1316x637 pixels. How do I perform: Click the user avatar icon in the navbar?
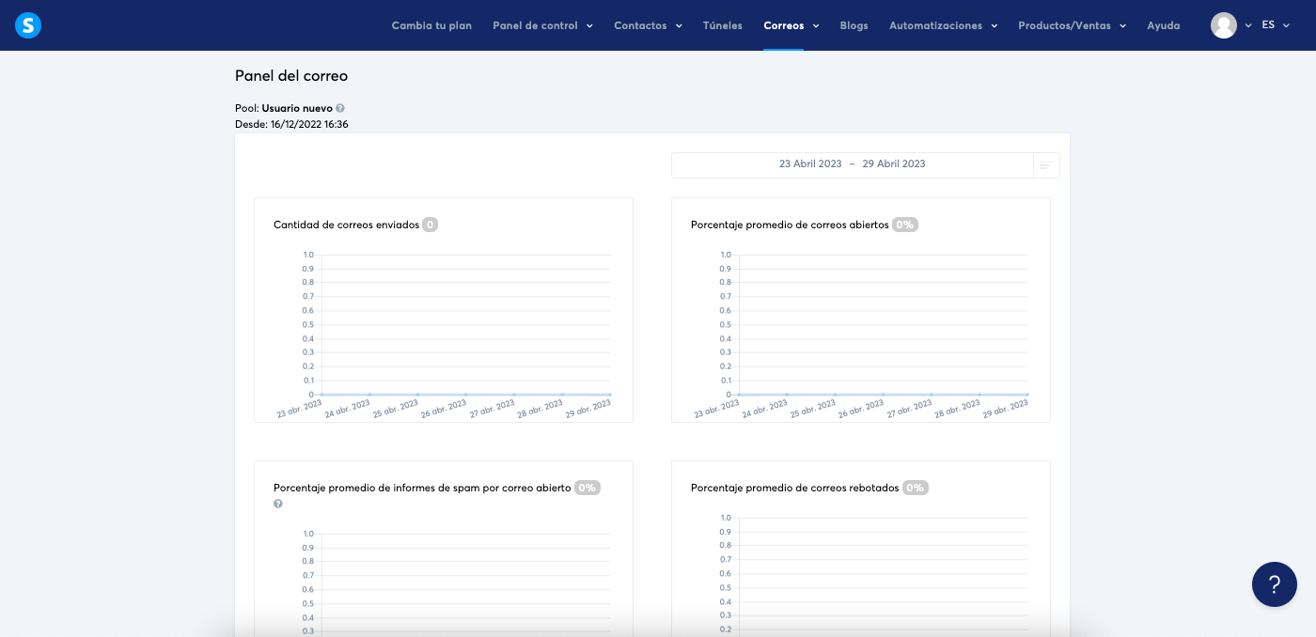coord(1224,25)
